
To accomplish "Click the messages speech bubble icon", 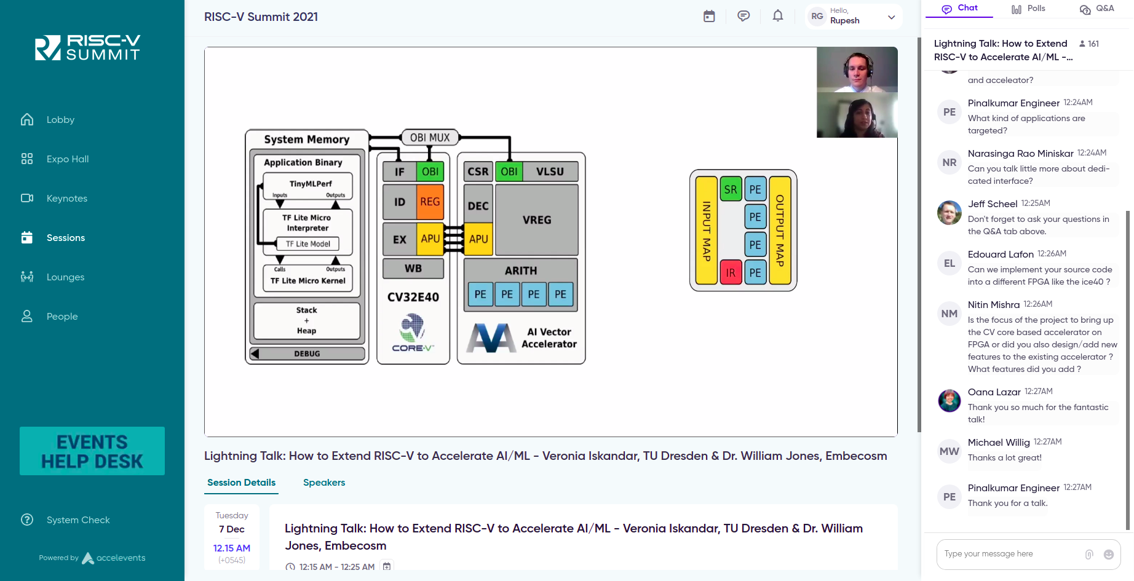I will pos(743,17).
